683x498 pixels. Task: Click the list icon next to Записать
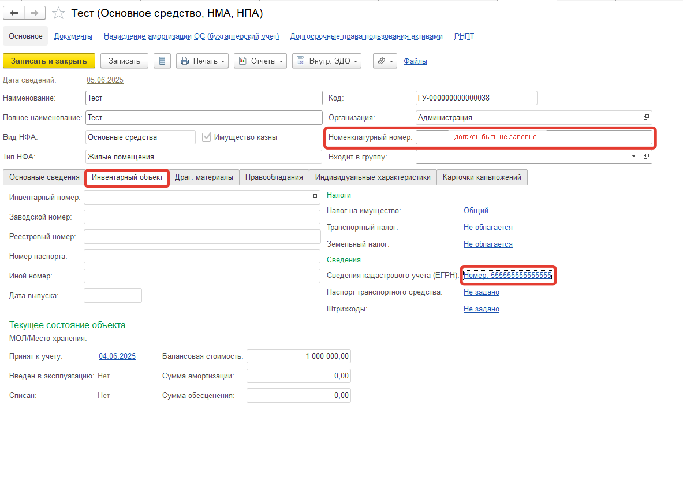coord(162,61)
